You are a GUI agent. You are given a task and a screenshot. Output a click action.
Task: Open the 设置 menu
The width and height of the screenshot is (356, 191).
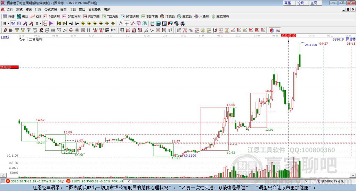pyautogui.click(x=63, y=9)
